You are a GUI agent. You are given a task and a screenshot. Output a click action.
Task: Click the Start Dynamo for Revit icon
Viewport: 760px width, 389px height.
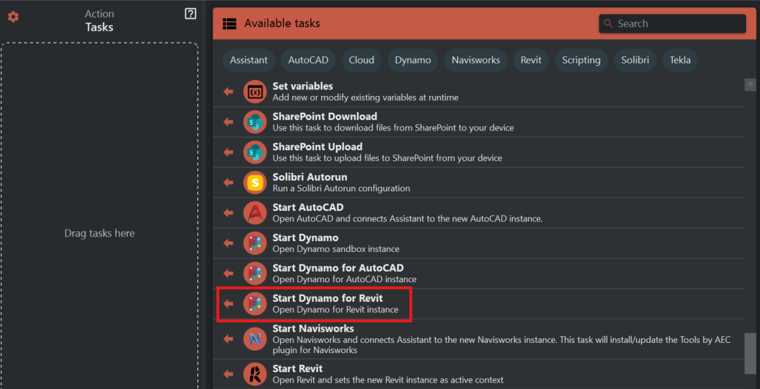(255, 304)
